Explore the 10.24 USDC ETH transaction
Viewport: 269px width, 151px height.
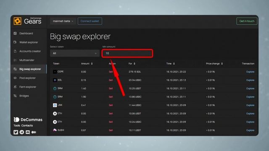pos(251,122)
